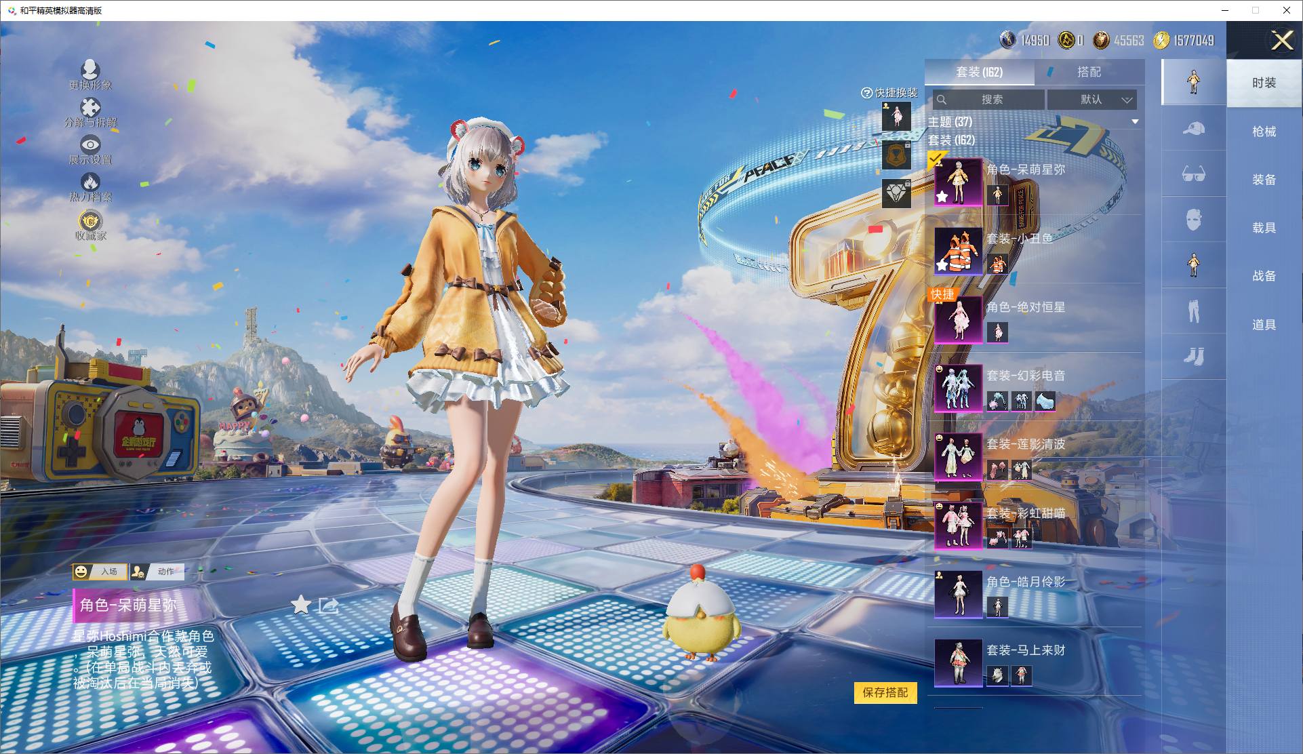Toggle the 展示设置 eye icon

pyautogui.click(x=90, y=144)
